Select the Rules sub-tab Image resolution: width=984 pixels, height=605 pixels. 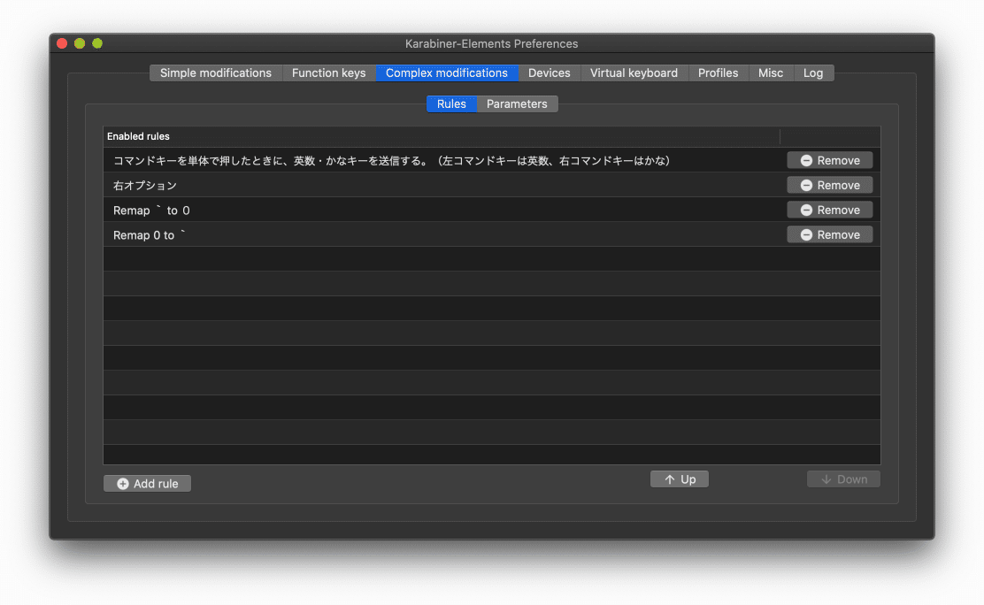point(452,103)
